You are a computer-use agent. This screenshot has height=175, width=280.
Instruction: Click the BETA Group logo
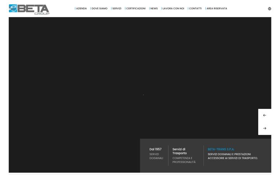tap(29, 9)
